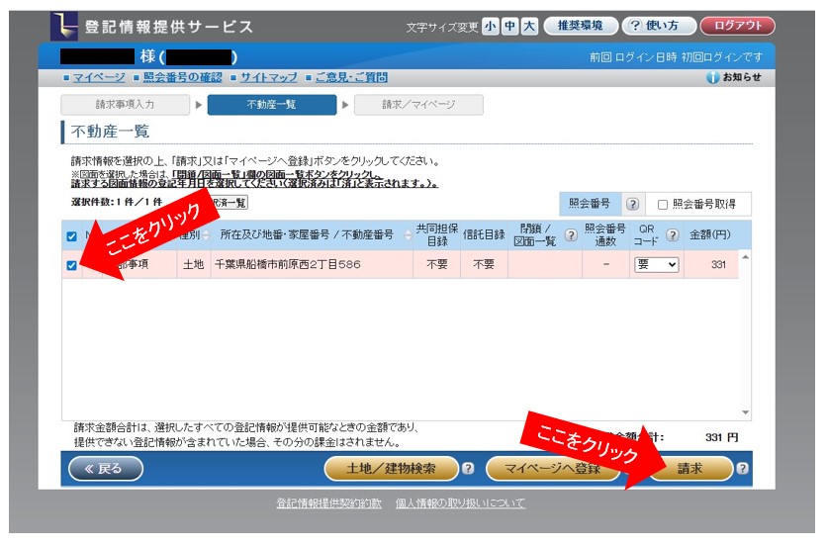Open the お知らせ information notice
The image size is (827, 547).
734,77
